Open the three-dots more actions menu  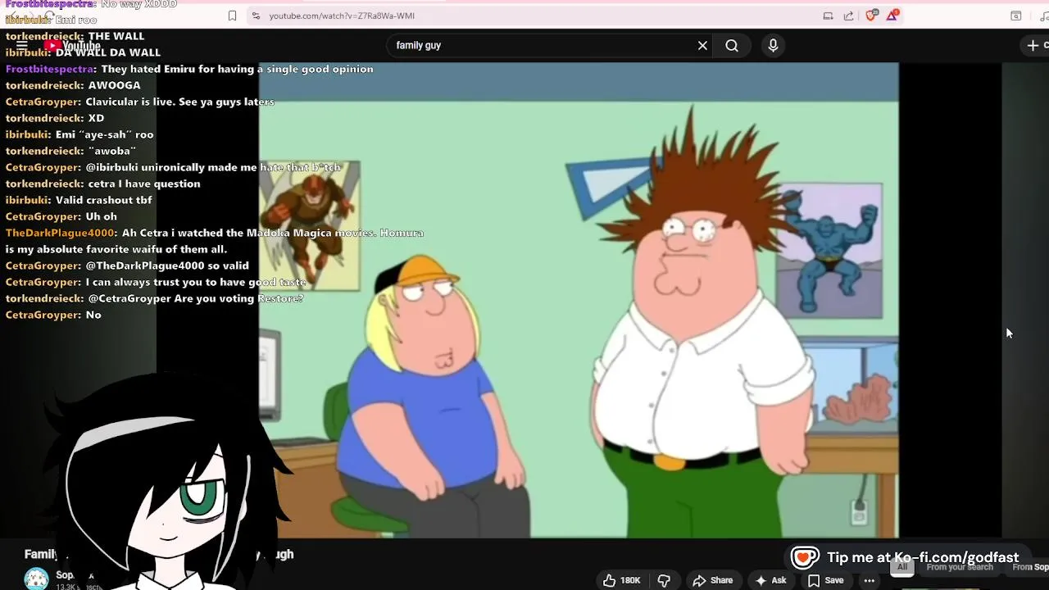pos(870,580)
